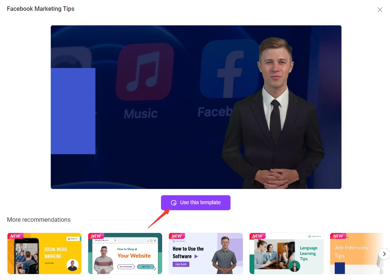390x280 pixels.
Task: Click the "Facebook Marketing Tips" title text
Action: point(40,9)
